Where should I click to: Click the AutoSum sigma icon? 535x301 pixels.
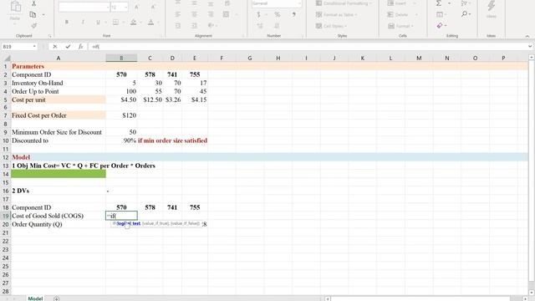tap(439, 3)
